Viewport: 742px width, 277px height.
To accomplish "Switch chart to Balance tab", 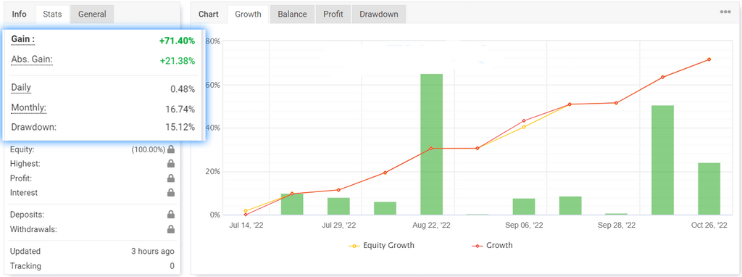I will 293,15.
